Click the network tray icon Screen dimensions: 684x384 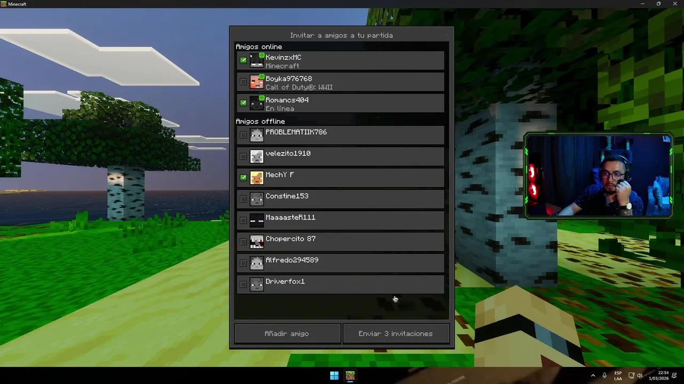click(x=631, y=376)
